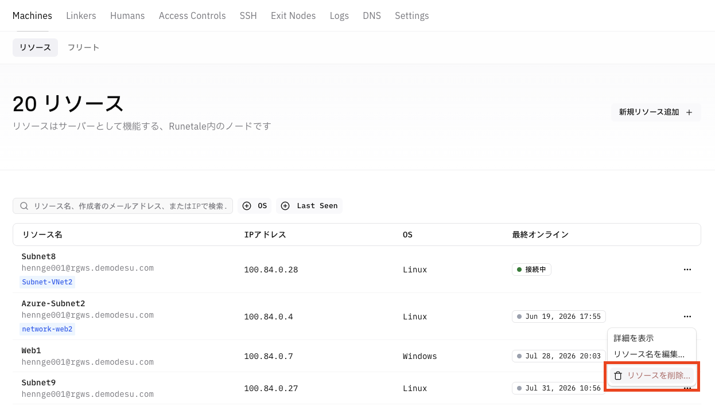Open the Machines tab

(x=32, y=15)
